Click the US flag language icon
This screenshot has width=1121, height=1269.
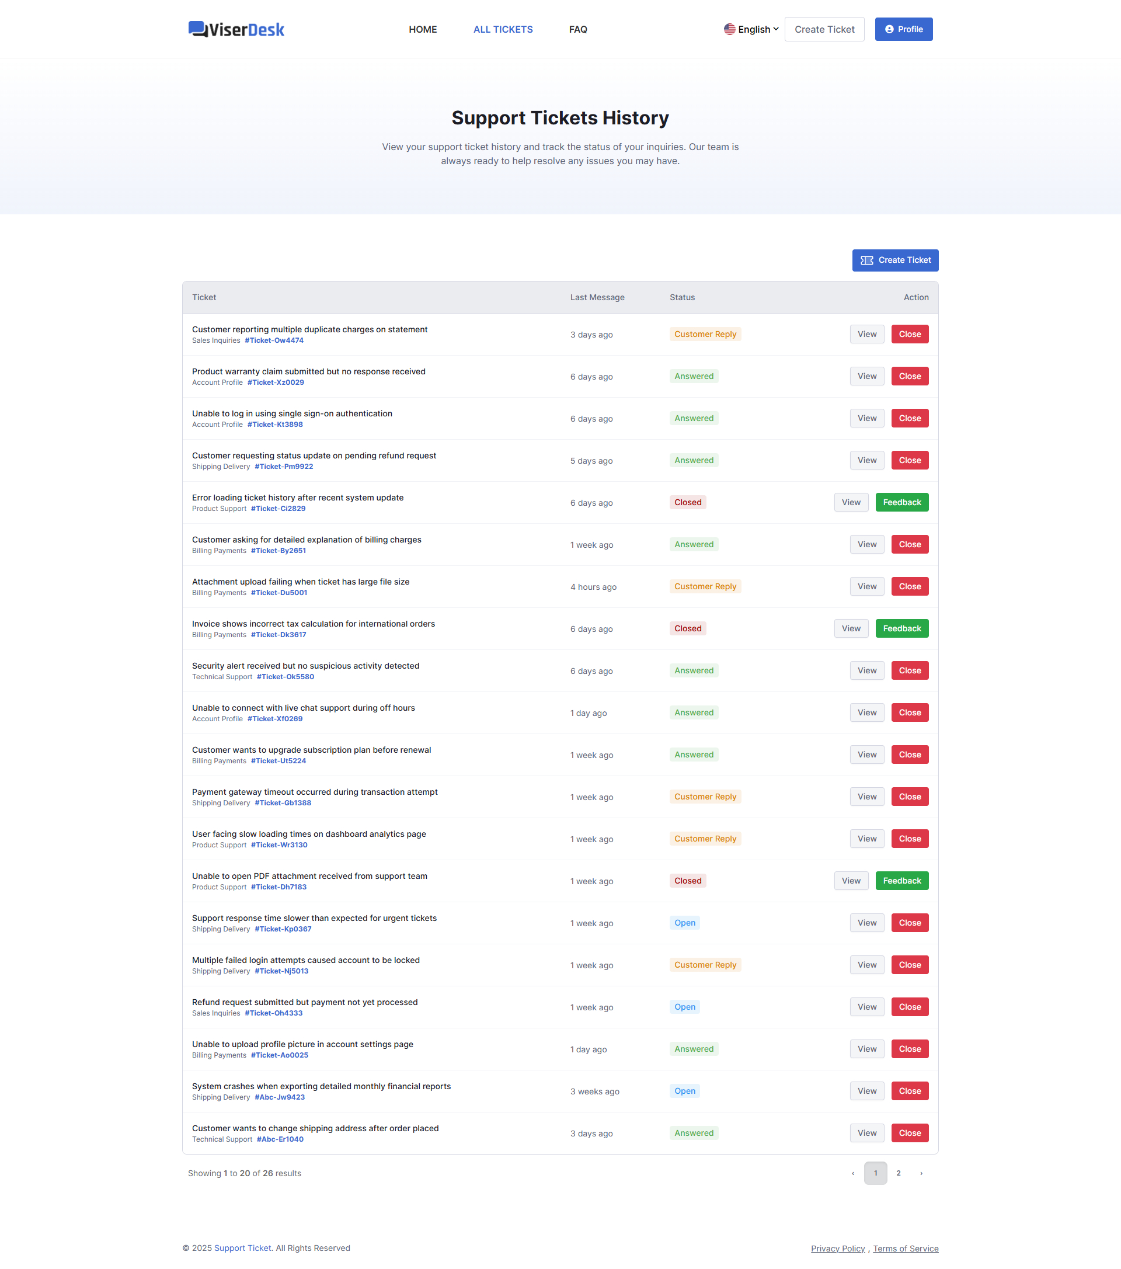pyautogui.click(x=729, y=29)
